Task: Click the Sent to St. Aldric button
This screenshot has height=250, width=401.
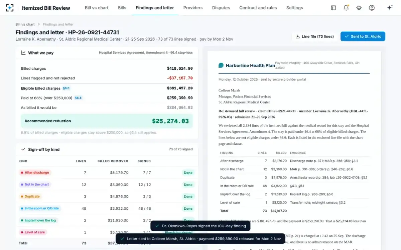Action: [x=363, y=37]
